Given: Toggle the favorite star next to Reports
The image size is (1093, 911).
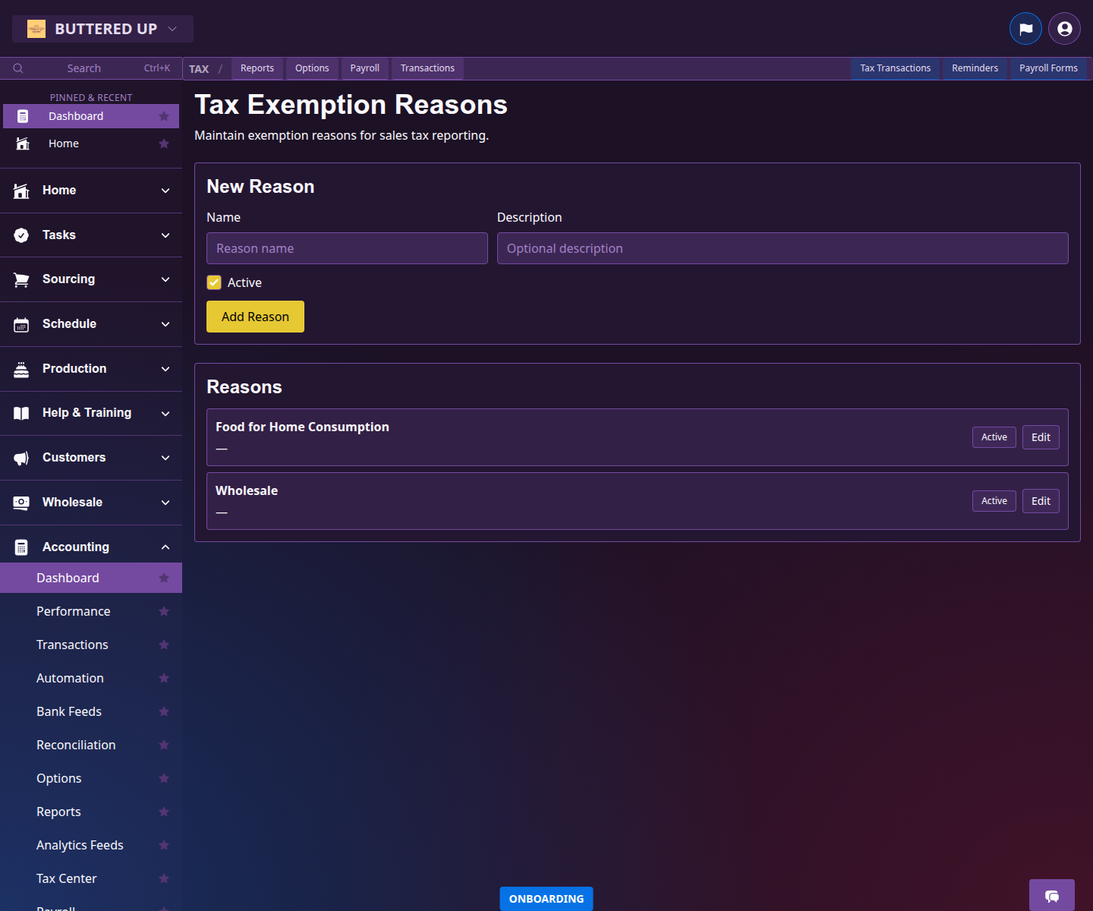Looking at the screenshot, I should pos(164,812).
